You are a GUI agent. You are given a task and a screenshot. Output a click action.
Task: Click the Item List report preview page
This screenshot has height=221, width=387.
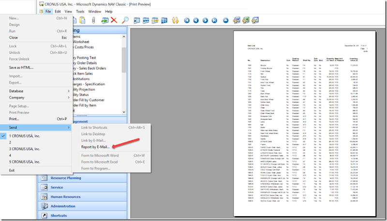(305, 124)
